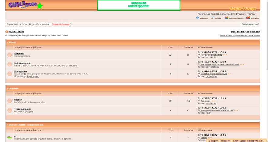Click the Вход login link
This screenshot has width=268, height=142.
(31, 24)
